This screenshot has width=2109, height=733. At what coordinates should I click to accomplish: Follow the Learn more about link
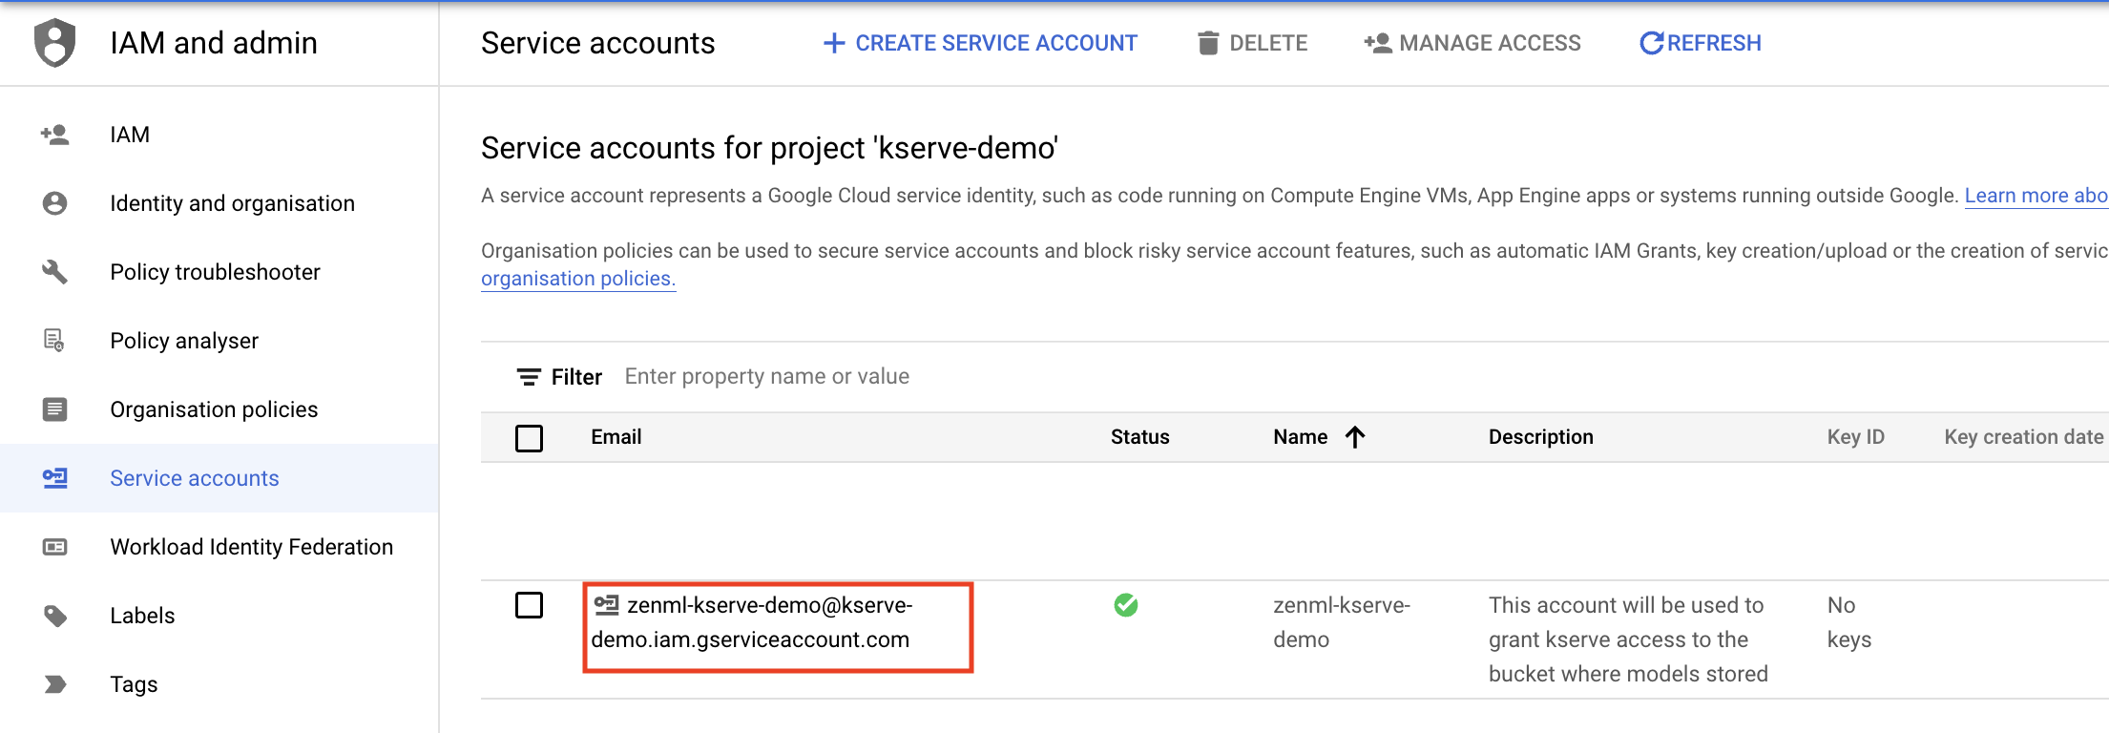click(x=2036, y=196)
